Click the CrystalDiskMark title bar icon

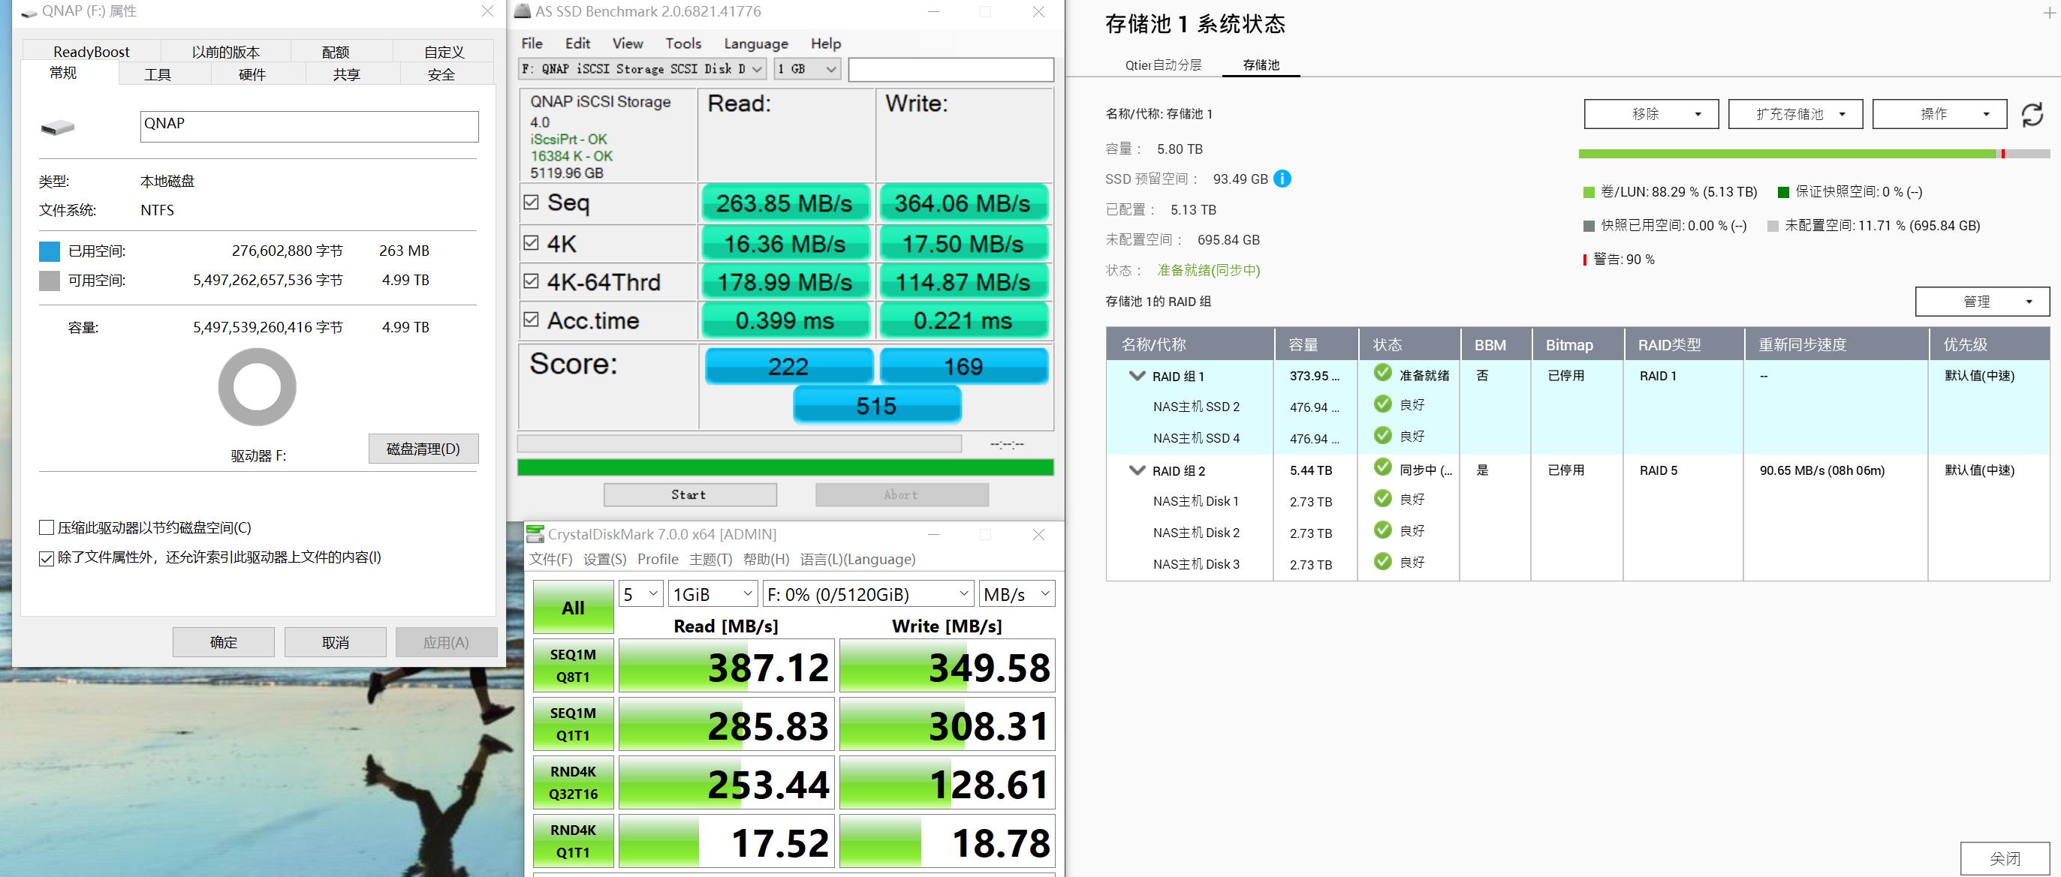(534, 534)
